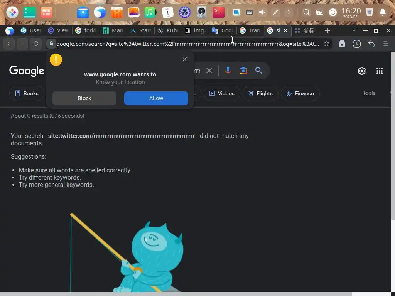This screenshot has width=395, height=296.
Task: Clear the search box with X
Action: (x=209, y=71)
